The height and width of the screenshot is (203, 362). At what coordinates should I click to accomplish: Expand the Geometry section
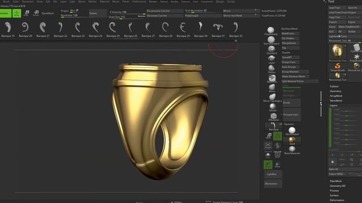coord(335,91)
